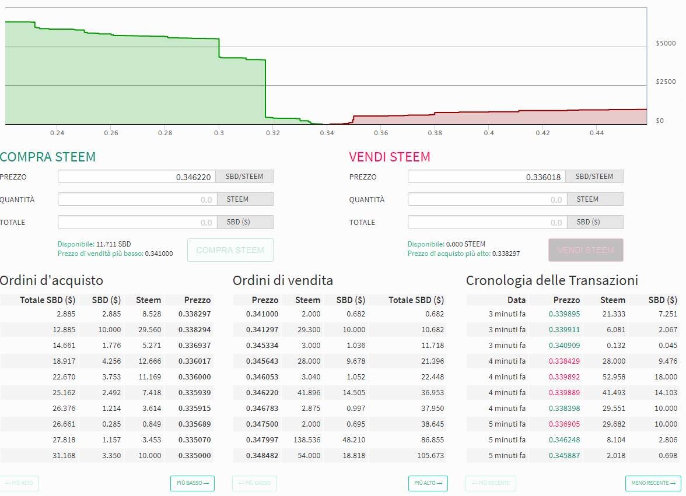Click disabled PIÙ BASSO under sell orders
Image resolution: width=686 pixels, height=496 pixels.
(x=254, y=483)
